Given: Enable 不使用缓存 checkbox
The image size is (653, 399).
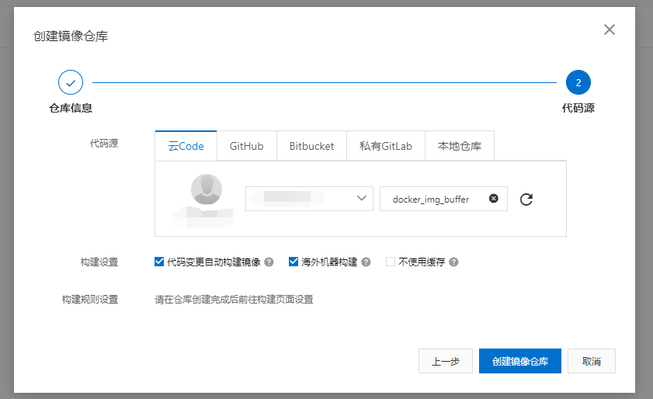Looking at the screenshot, I should 391,262.
